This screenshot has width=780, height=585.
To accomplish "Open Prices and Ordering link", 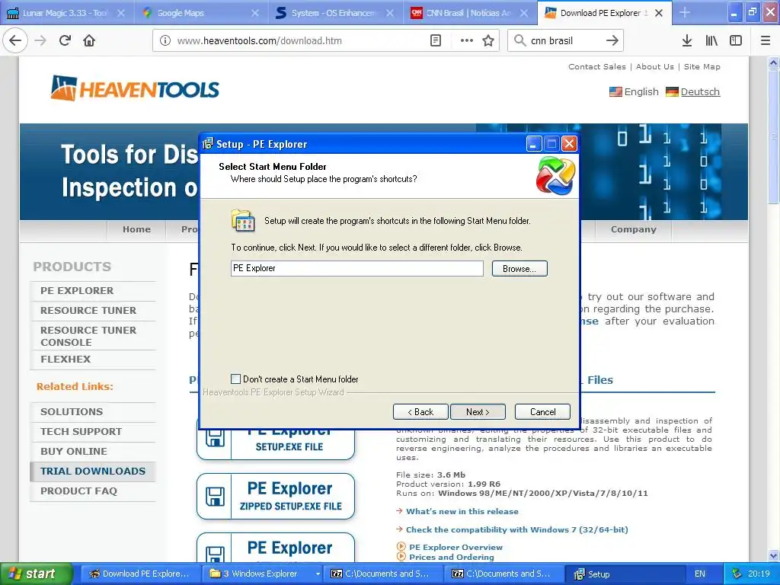I will click(451, 557).
